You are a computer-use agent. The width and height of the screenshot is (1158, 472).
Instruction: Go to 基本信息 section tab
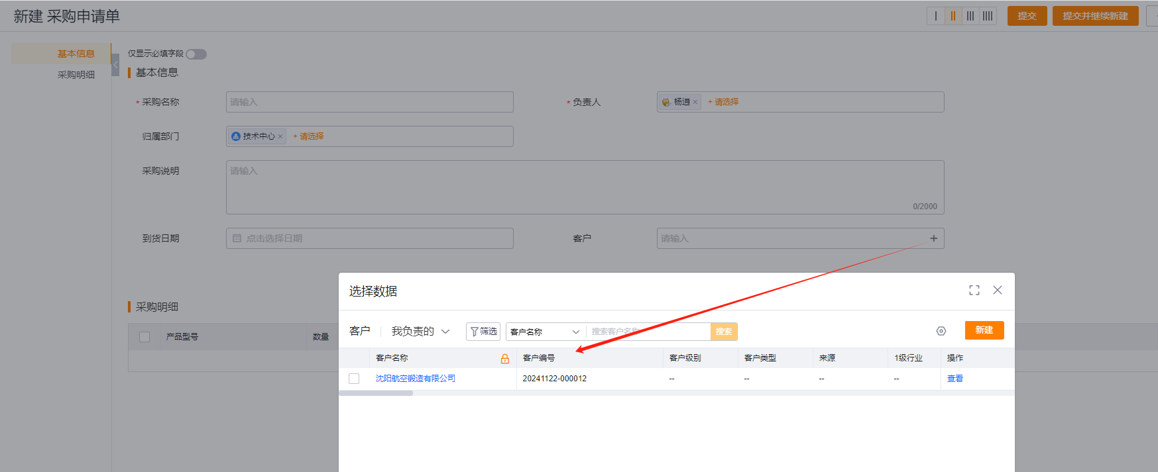[x=76, y=54]
